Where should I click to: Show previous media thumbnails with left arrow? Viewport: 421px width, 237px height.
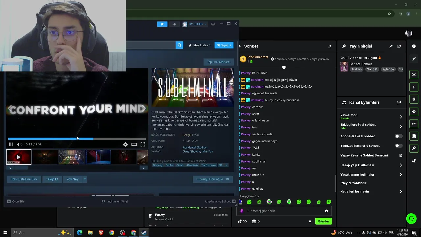[10, 168]
